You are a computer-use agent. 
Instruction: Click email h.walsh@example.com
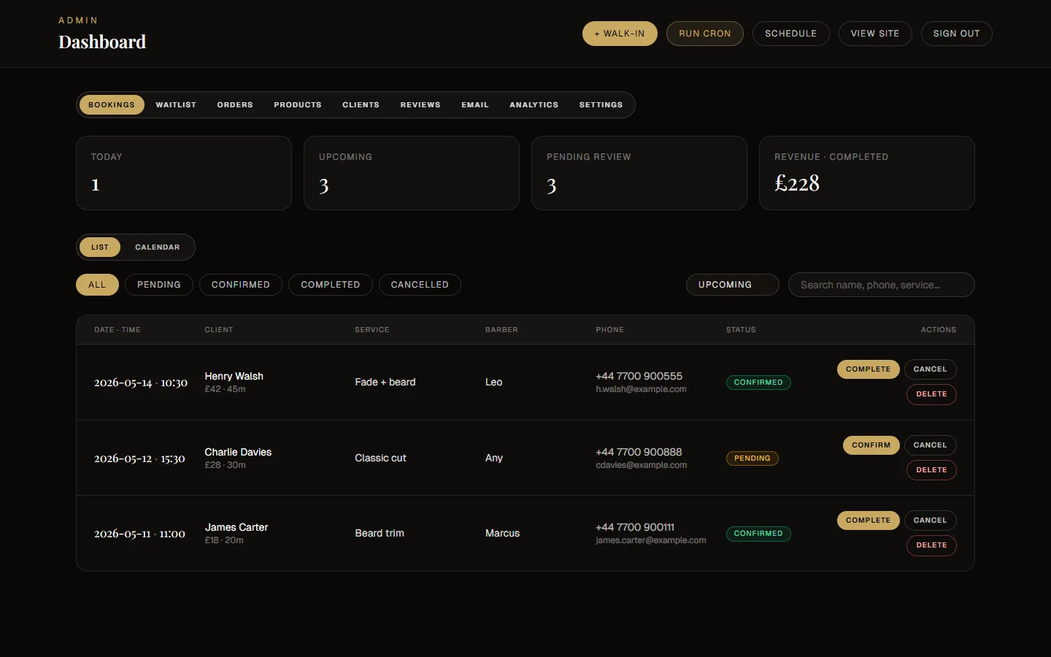(x=641, y=390)
